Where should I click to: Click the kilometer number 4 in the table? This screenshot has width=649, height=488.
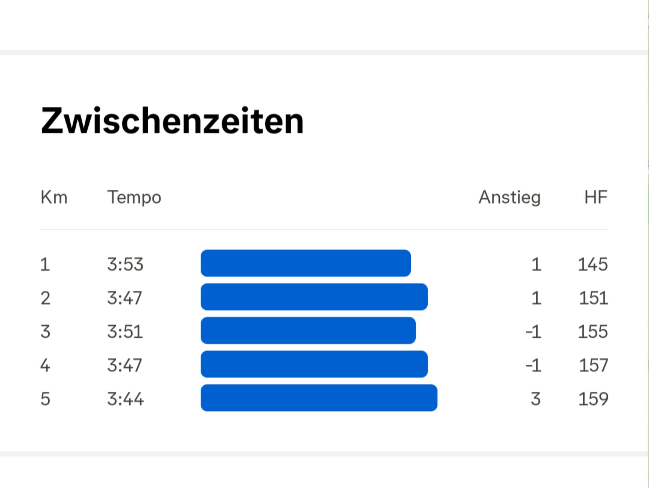coord(45,365)
